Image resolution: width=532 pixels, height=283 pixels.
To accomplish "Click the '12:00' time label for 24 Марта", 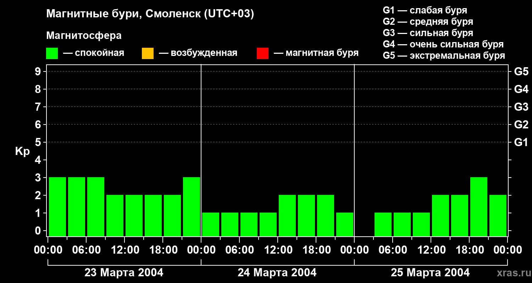I will (278, 250).
